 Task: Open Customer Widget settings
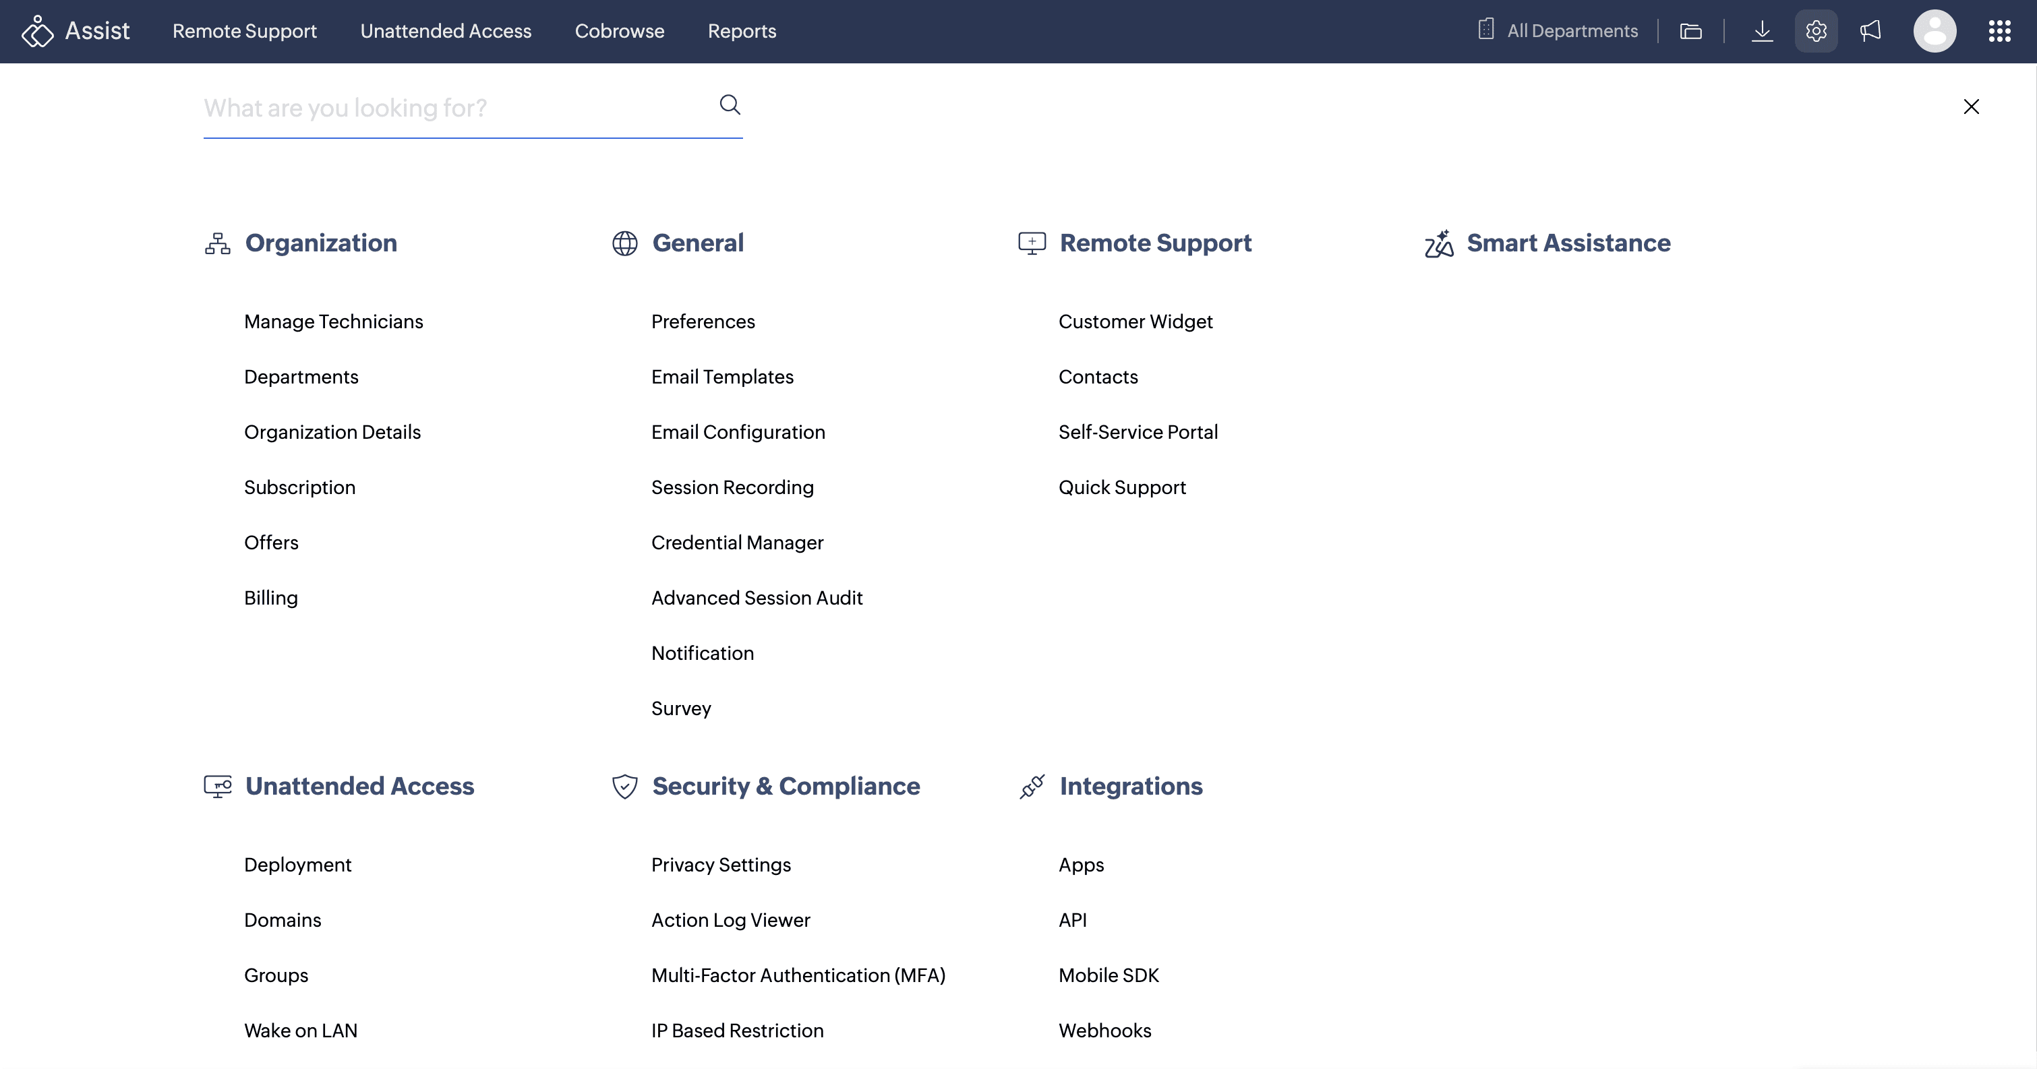click(x=1135, y=322)
